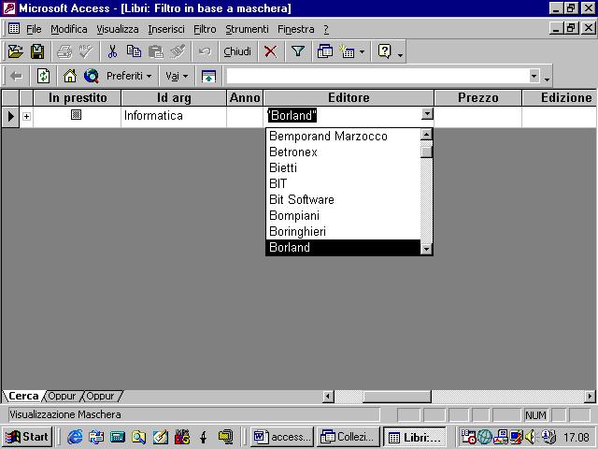Click the Paste clipboard icon
Image resolution: width=598 pixels, height=449 pixels.
(x=156, y=51)
